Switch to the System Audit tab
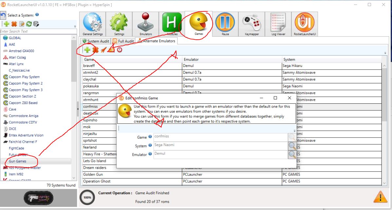Screen dimensions: 392x210 (x=96, y=41)
